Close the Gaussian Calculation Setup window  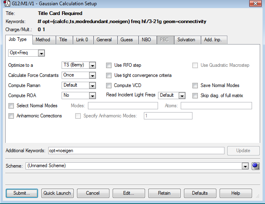(256, 3)
